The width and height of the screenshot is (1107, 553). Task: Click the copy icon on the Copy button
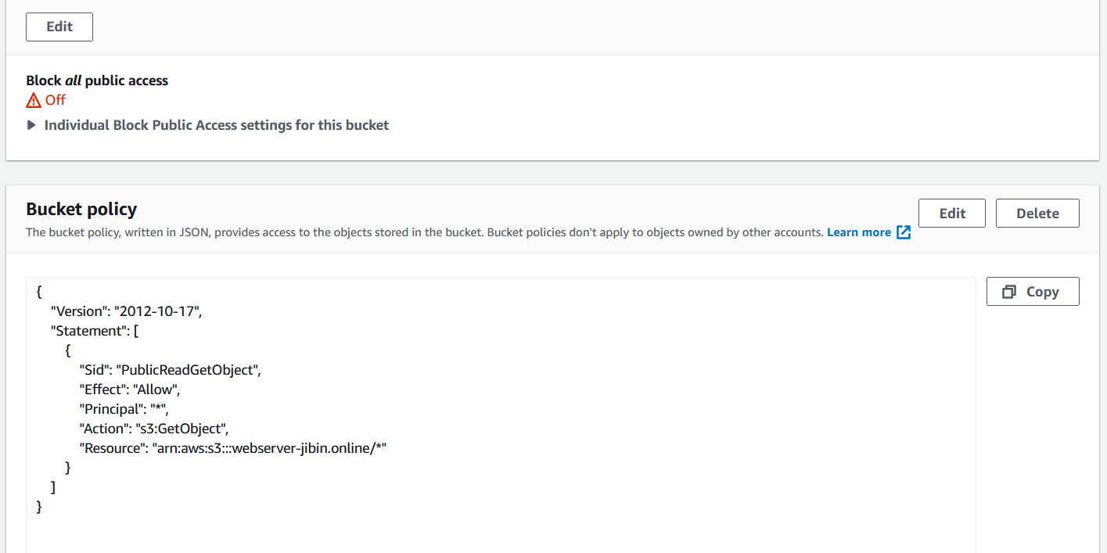click(1011, 290)
